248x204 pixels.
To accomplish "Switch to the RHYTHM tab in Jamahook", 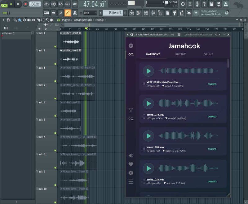I will point(181,54).
